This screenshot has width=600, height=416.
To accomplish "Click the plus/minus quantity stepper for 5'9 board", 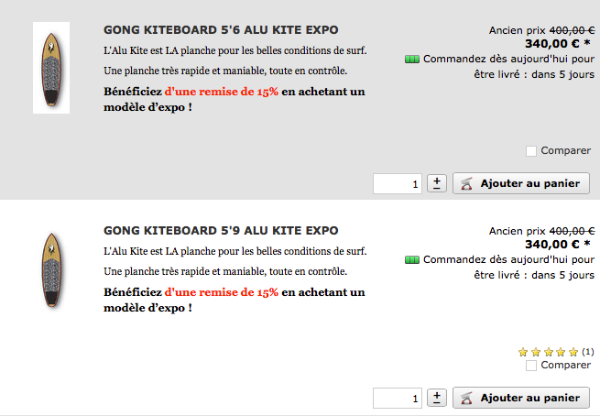I will (437, 398).
